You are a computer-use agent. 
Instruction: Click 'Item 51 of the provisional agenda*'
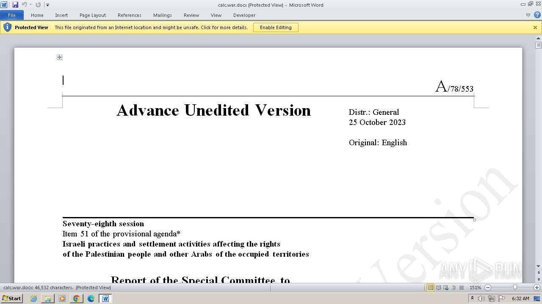[x=122, y=234]
